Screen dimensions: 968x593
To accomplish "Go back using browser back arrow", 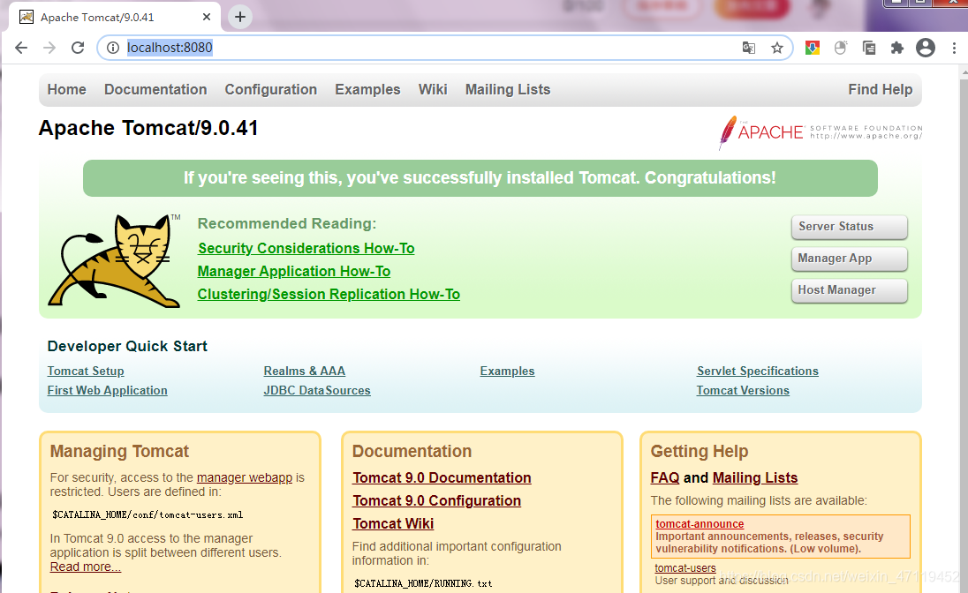I will coord(21,48).
